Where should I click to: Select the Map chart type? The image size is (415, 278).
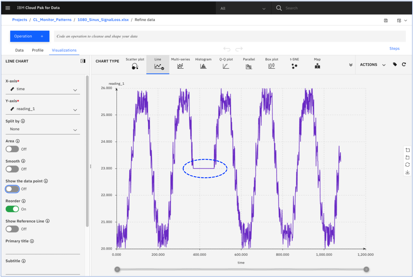317,64
